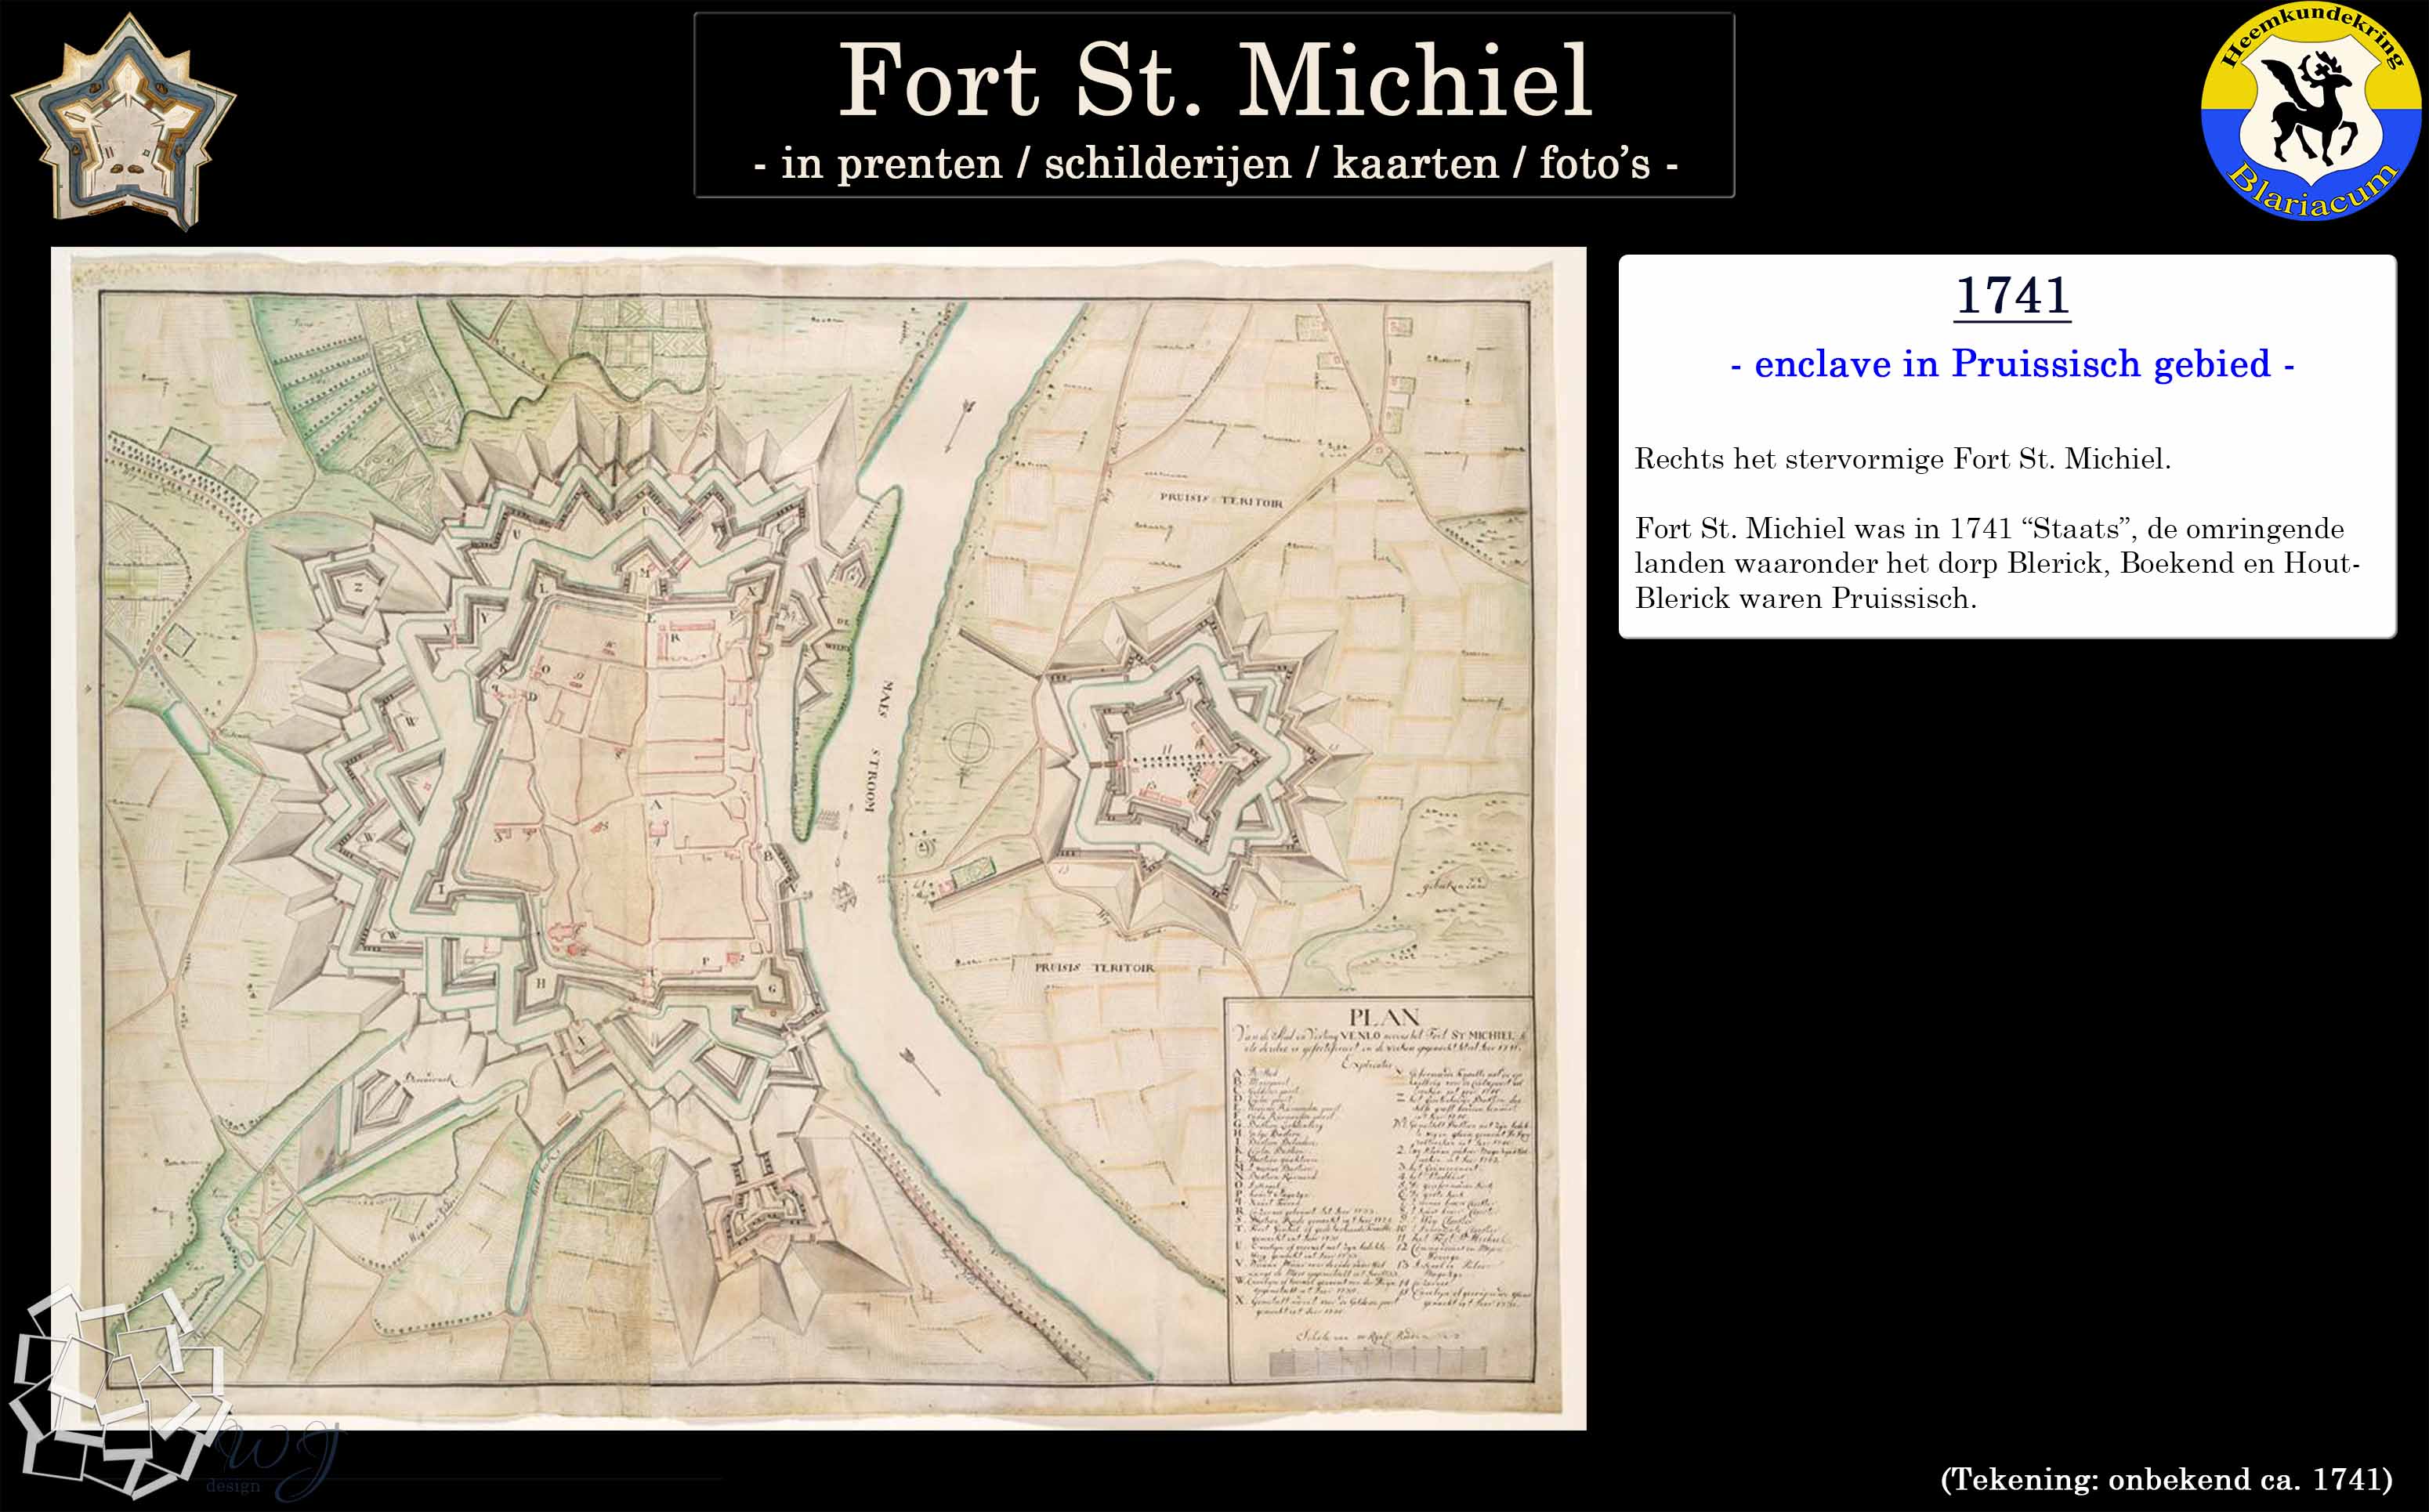The image size is (2429, 1512).
Task: Click the small southern fort below Venlo
Action: pyautogui.click(x=765, y=1213)
